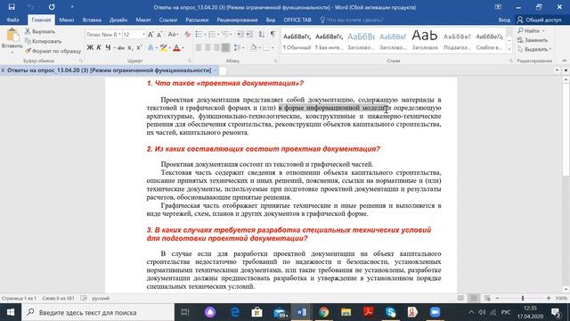Increase font size with the grow font icon
This screenshot has height=321, width=570.
click(151, 35)
